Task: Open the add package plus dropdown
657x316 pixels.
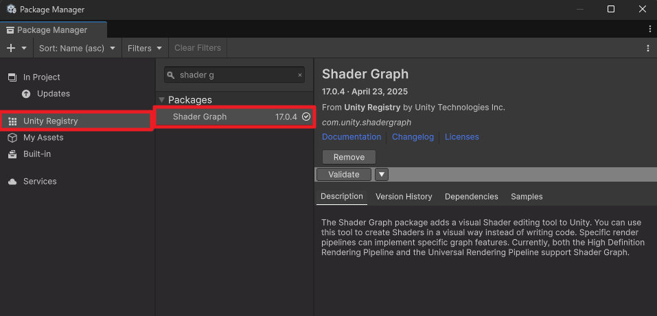Action: coord(16,48)
